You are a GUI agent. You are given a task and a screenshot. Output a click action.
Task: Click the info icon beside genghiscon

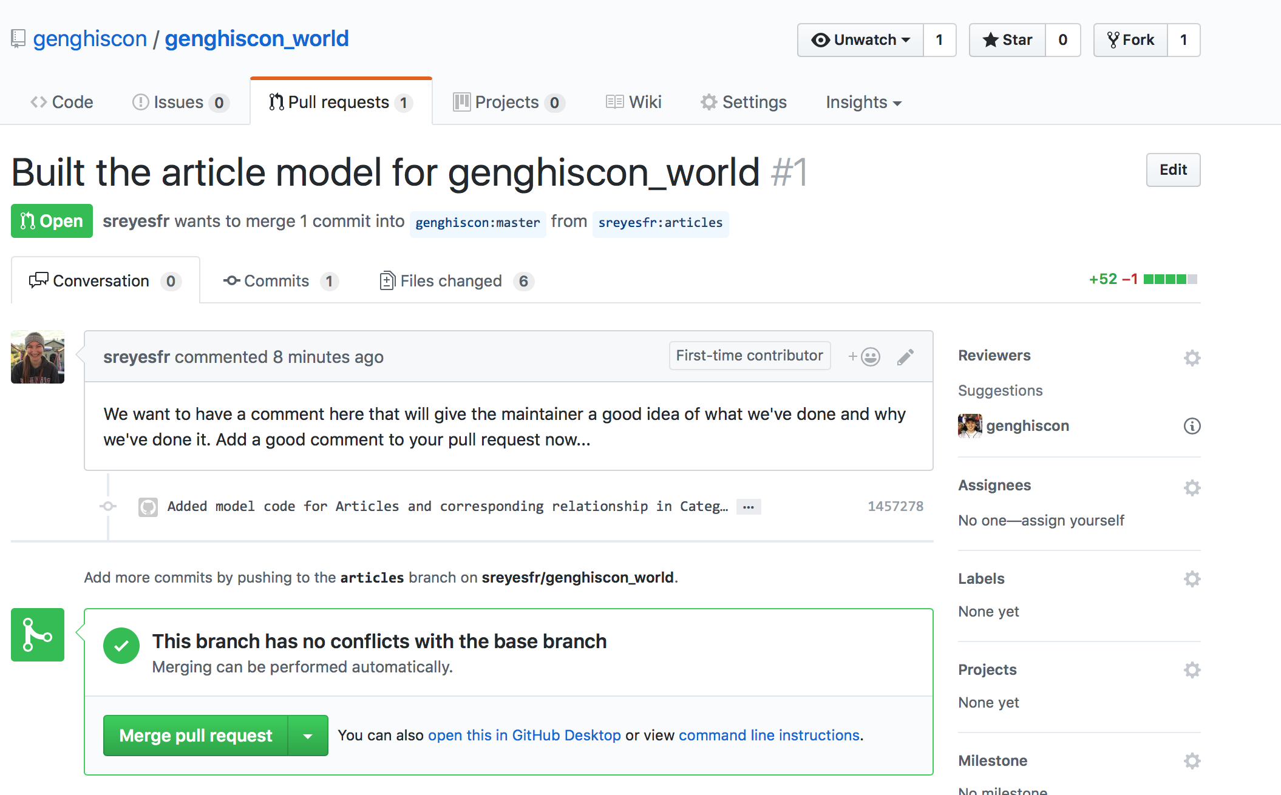coord(1192,426)
